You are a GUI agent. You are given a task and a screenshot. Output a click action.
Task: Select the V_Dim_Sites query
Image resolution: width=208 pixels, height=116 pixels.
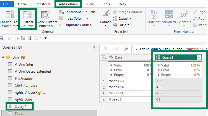tap(24, 64)
